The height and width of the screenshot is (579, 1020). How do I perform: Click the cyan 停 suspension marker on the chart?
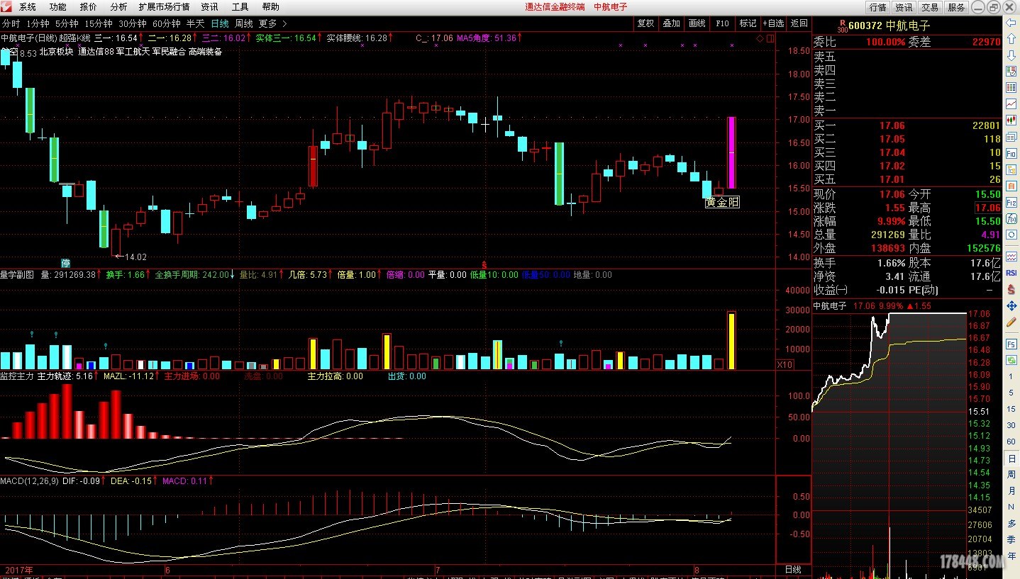pos(66,262)
